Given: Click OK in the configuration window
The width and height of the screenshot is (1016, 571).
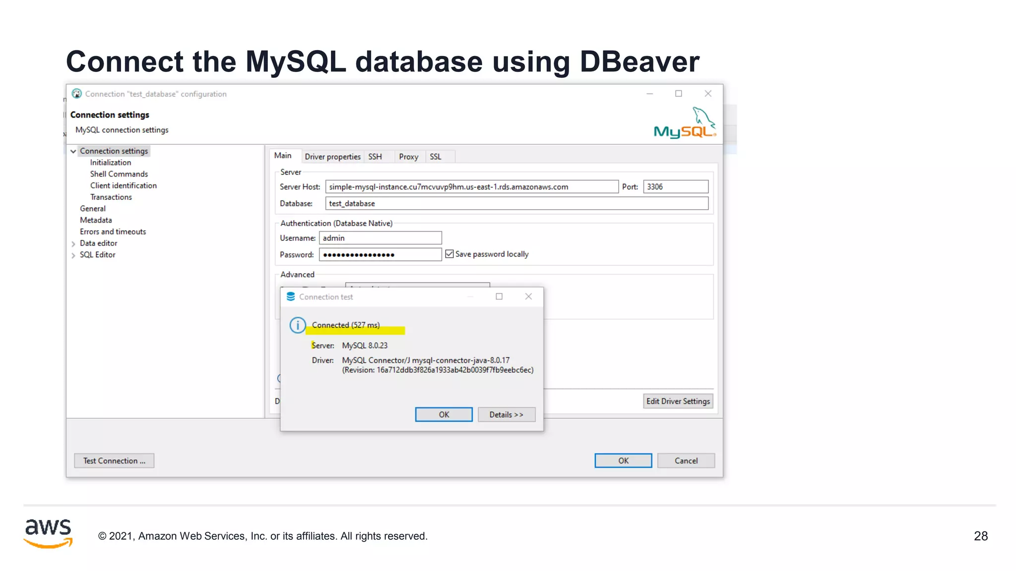Looking at the screenshot, I should (x=624, y=460).
